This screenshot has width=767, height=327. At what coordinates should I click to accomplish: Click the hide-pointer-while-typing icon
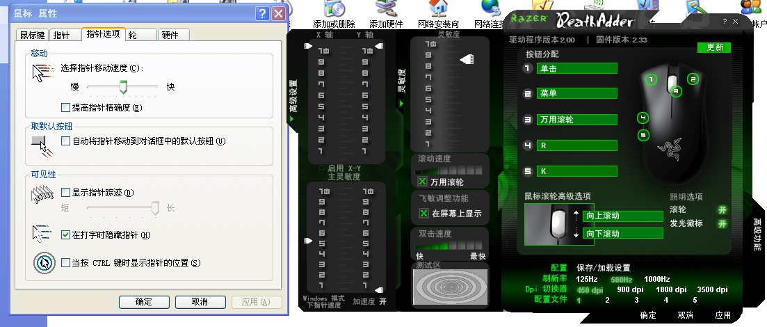click(x=42, y=234)
